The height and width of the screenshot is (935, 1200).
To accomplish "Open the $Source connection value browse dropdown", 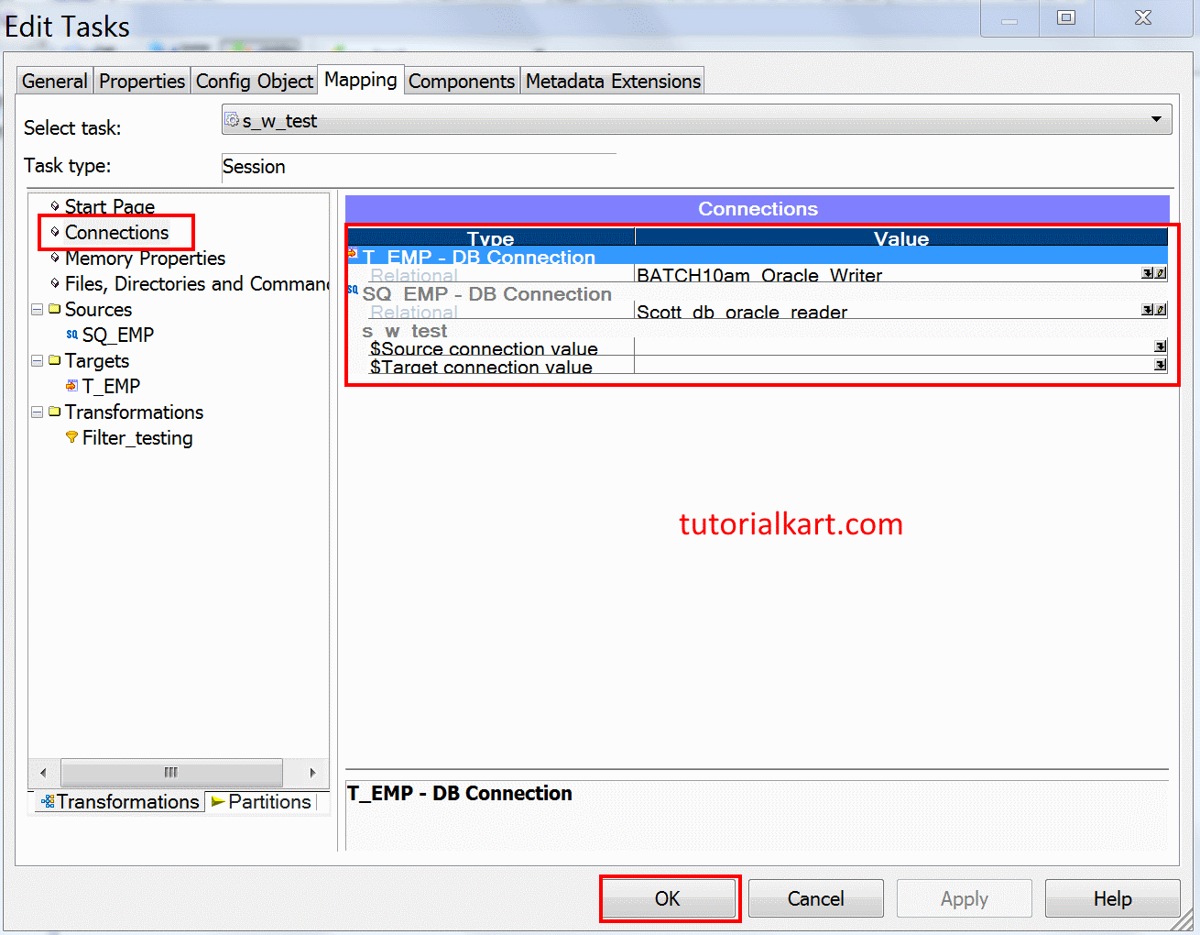I will point(1159,346).
